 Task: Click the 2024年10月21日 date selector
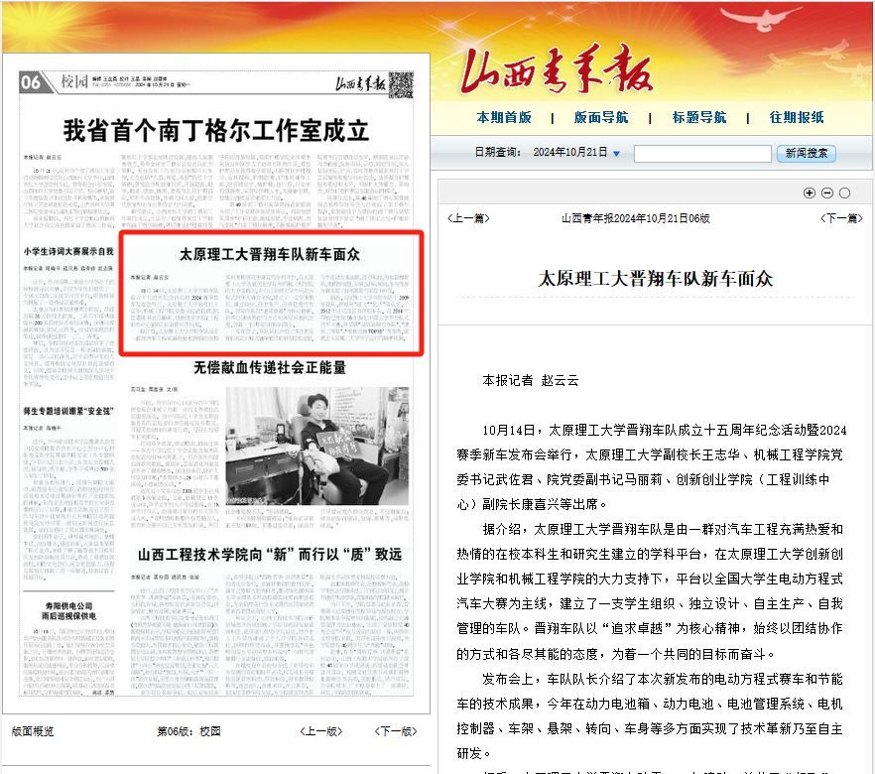pyautogui.click(x=569, y=153)
